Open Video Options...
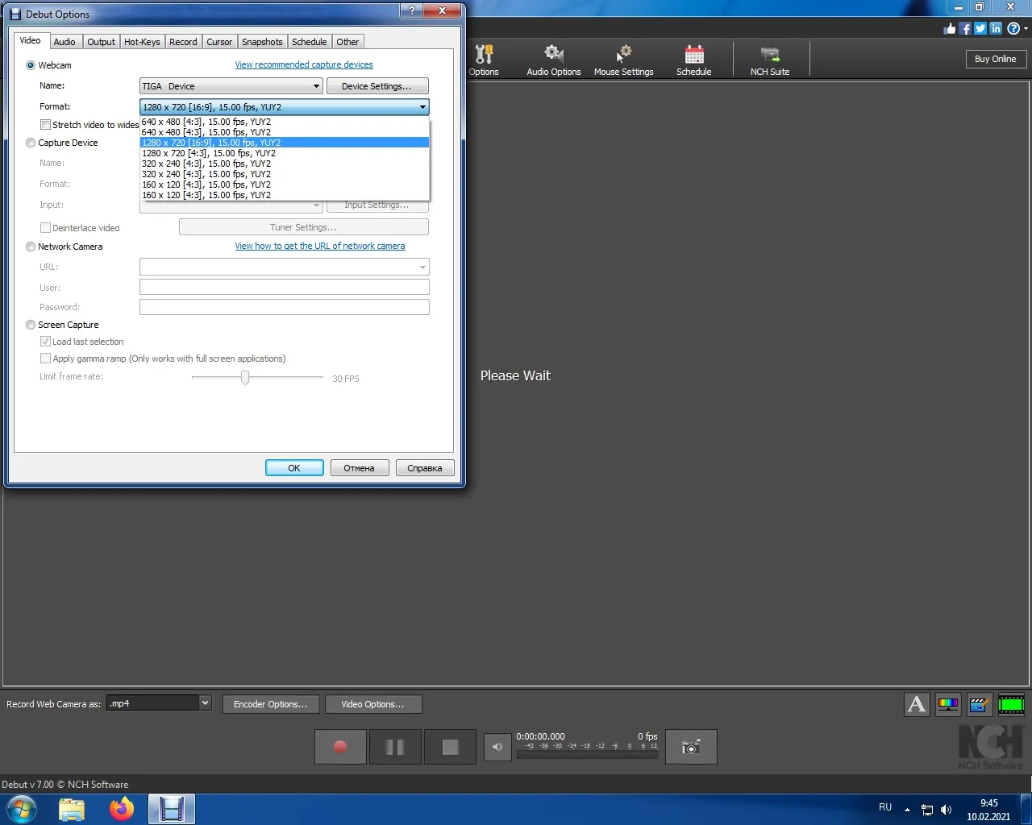 (x=372, y=704)
